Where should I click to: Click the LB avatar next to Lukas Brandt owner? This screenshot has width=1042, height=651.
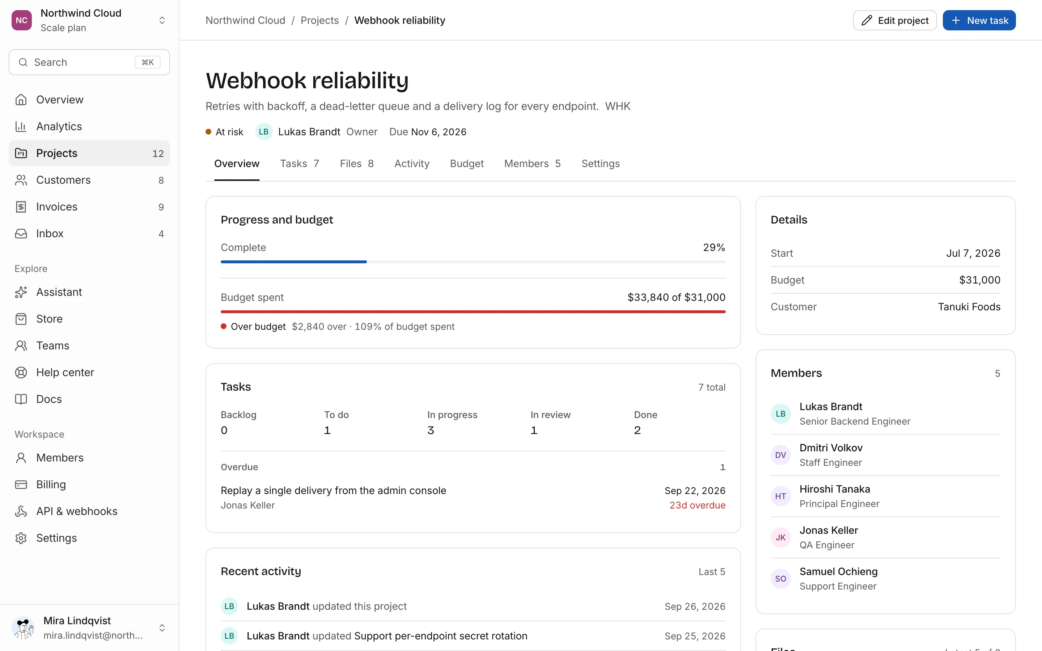point(264,132)
